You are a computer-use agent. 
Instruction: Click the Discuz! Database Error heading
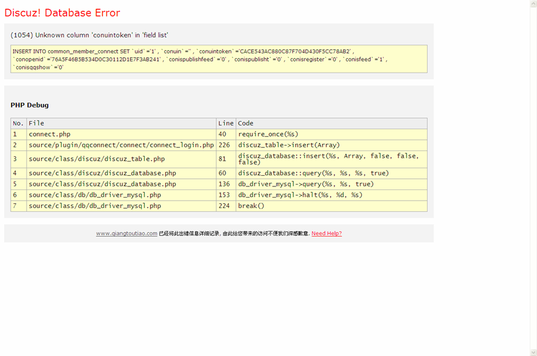[62, 13]
